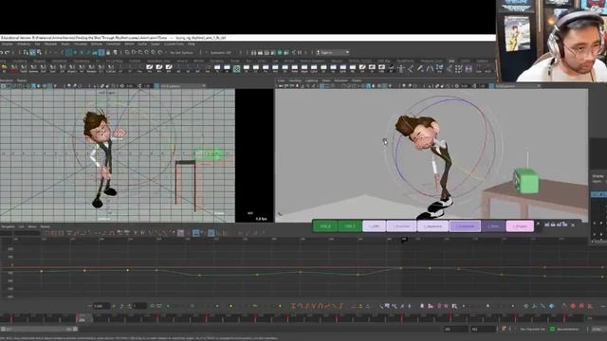Select the green radio object in perspective view
607x341 pixels.
point(526,181)
